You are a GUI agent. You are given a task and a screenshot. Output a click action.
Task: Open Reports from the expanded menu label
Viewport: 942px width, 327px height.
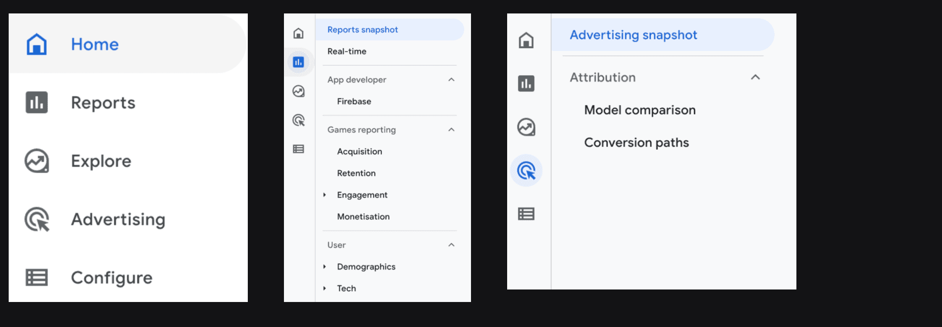(x=103, y=103)
